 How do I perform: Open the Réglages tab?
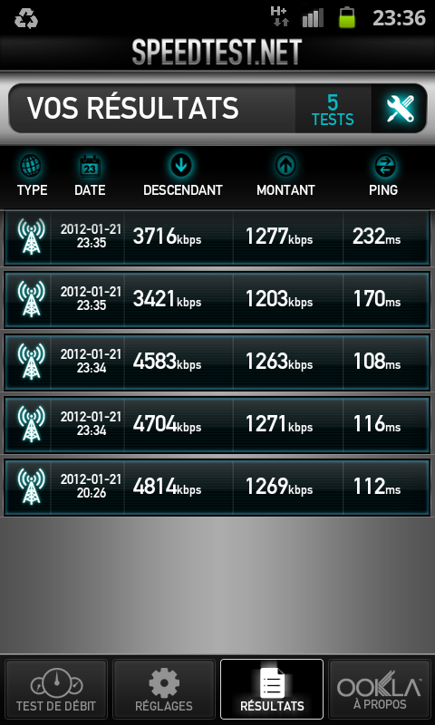point(164,689)
